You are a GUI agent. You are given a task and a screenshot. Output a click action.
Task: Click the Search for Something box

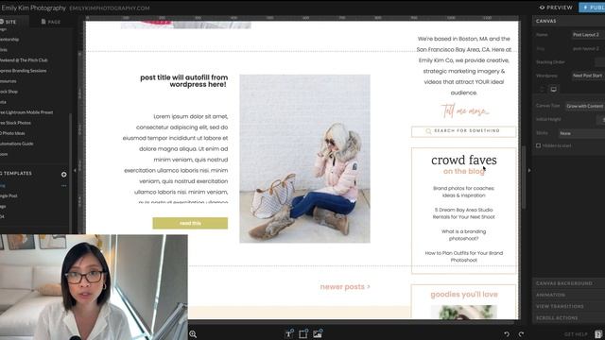(464, 131)
